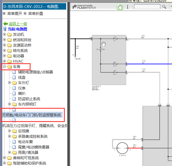The image size is (172, 166).
Task: Expand the 车外灯 subfolder
Action: pos(9,83)
